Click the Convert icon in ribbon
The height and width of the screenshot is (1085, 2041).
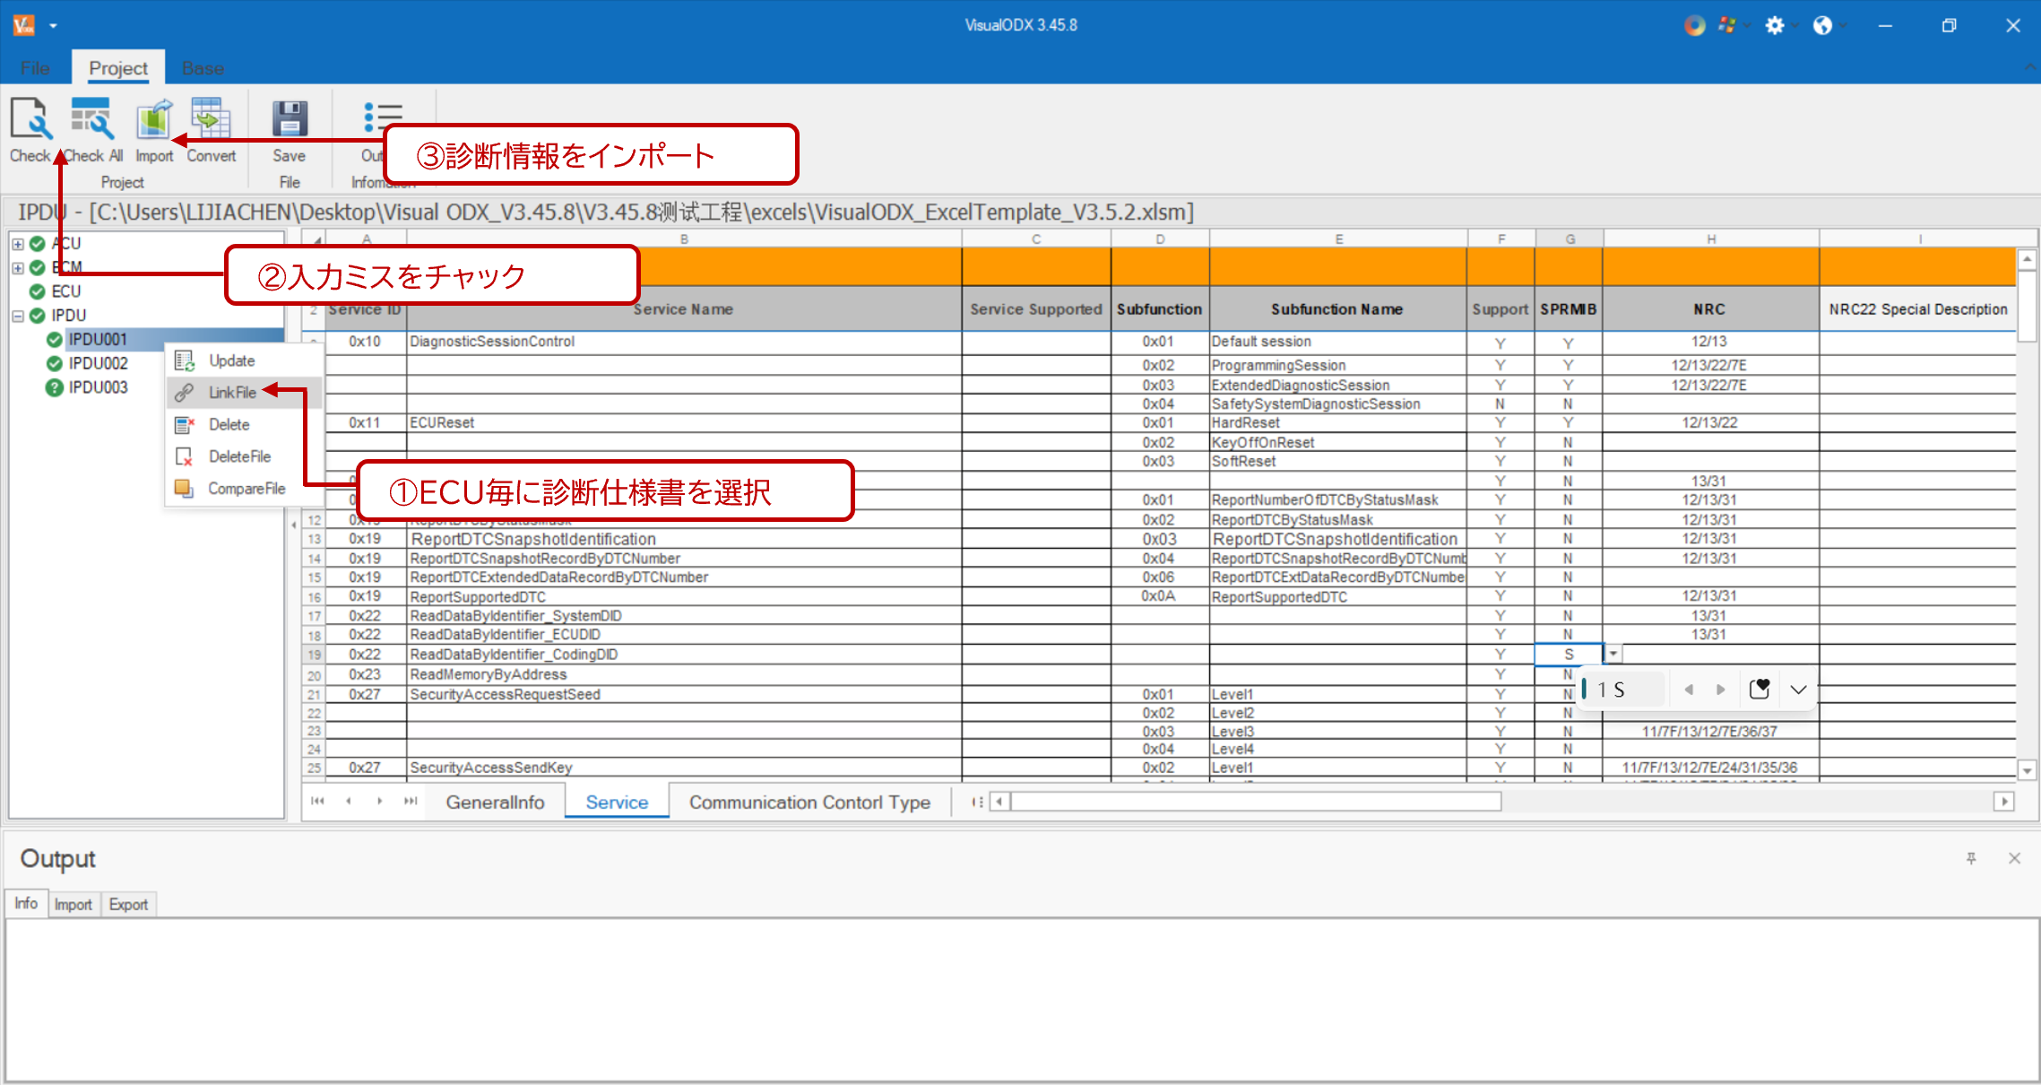coord(211,130)
